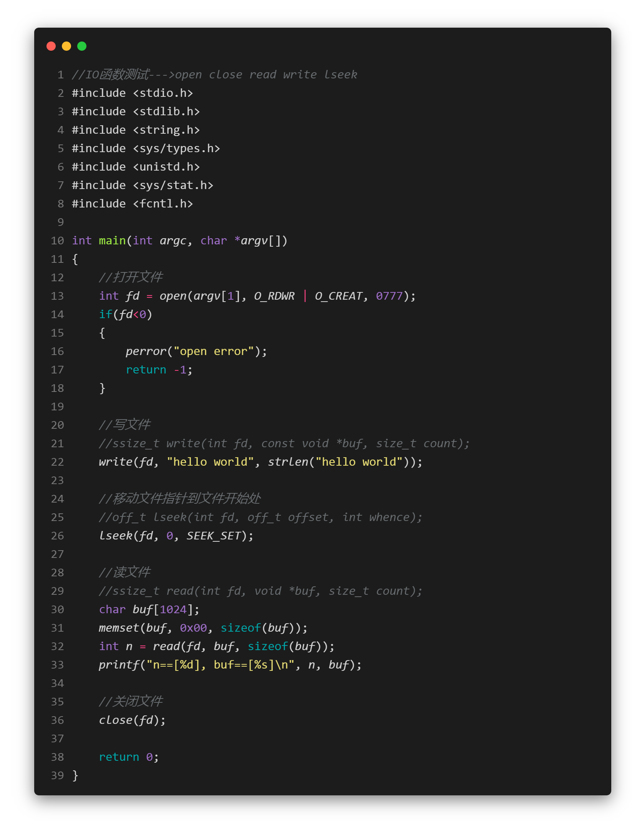Click the line 1 IO test comment
632x823 pixels.
click(x=214, y=75)
